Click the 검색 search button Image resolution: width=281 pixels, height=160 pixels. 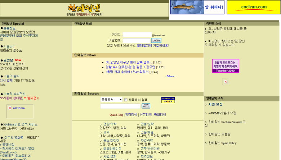(146, 106)
